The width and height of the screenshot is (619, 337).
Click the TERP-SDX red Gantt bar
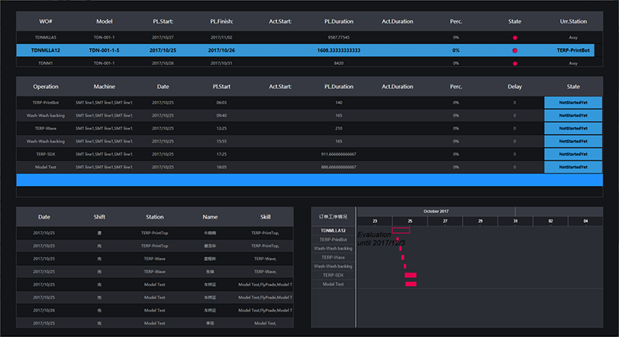(410, 275)
